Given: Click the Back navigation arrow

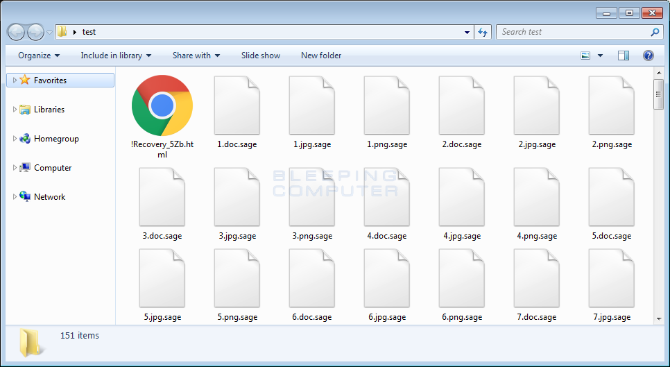Looking at the screenshot, I should (x=16, y=32).
